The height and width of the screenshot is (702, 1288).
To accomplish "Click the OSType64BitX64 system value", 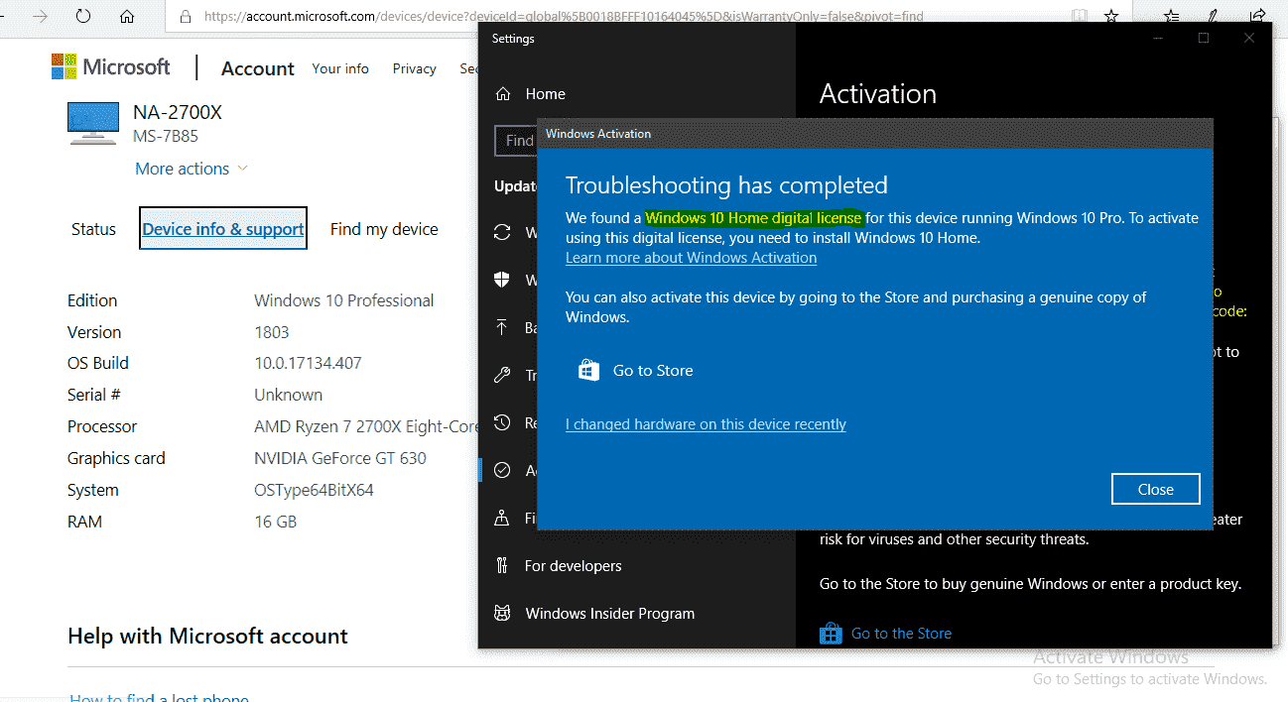I will point(314,490).
